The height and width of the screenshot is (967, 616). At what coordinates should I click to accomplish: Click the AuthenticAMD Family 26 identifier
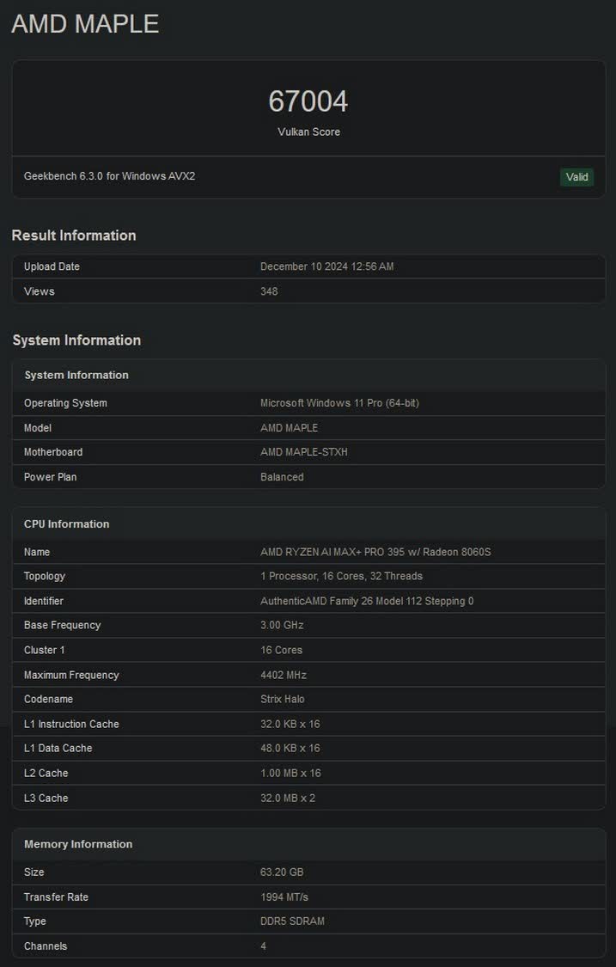[367, 601]
